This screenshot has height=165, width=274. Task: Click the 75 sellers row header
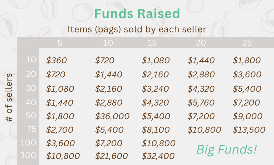[x=31, y=129]
